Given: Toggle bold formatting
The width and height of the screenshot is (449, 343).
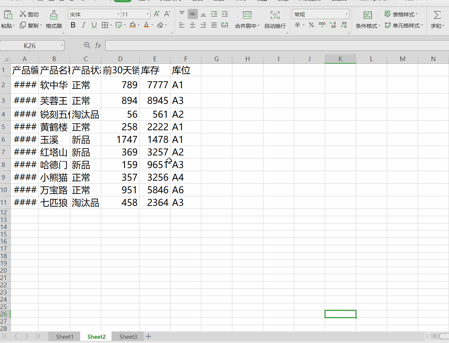Looking at the screenshot, I should point(73,25).
